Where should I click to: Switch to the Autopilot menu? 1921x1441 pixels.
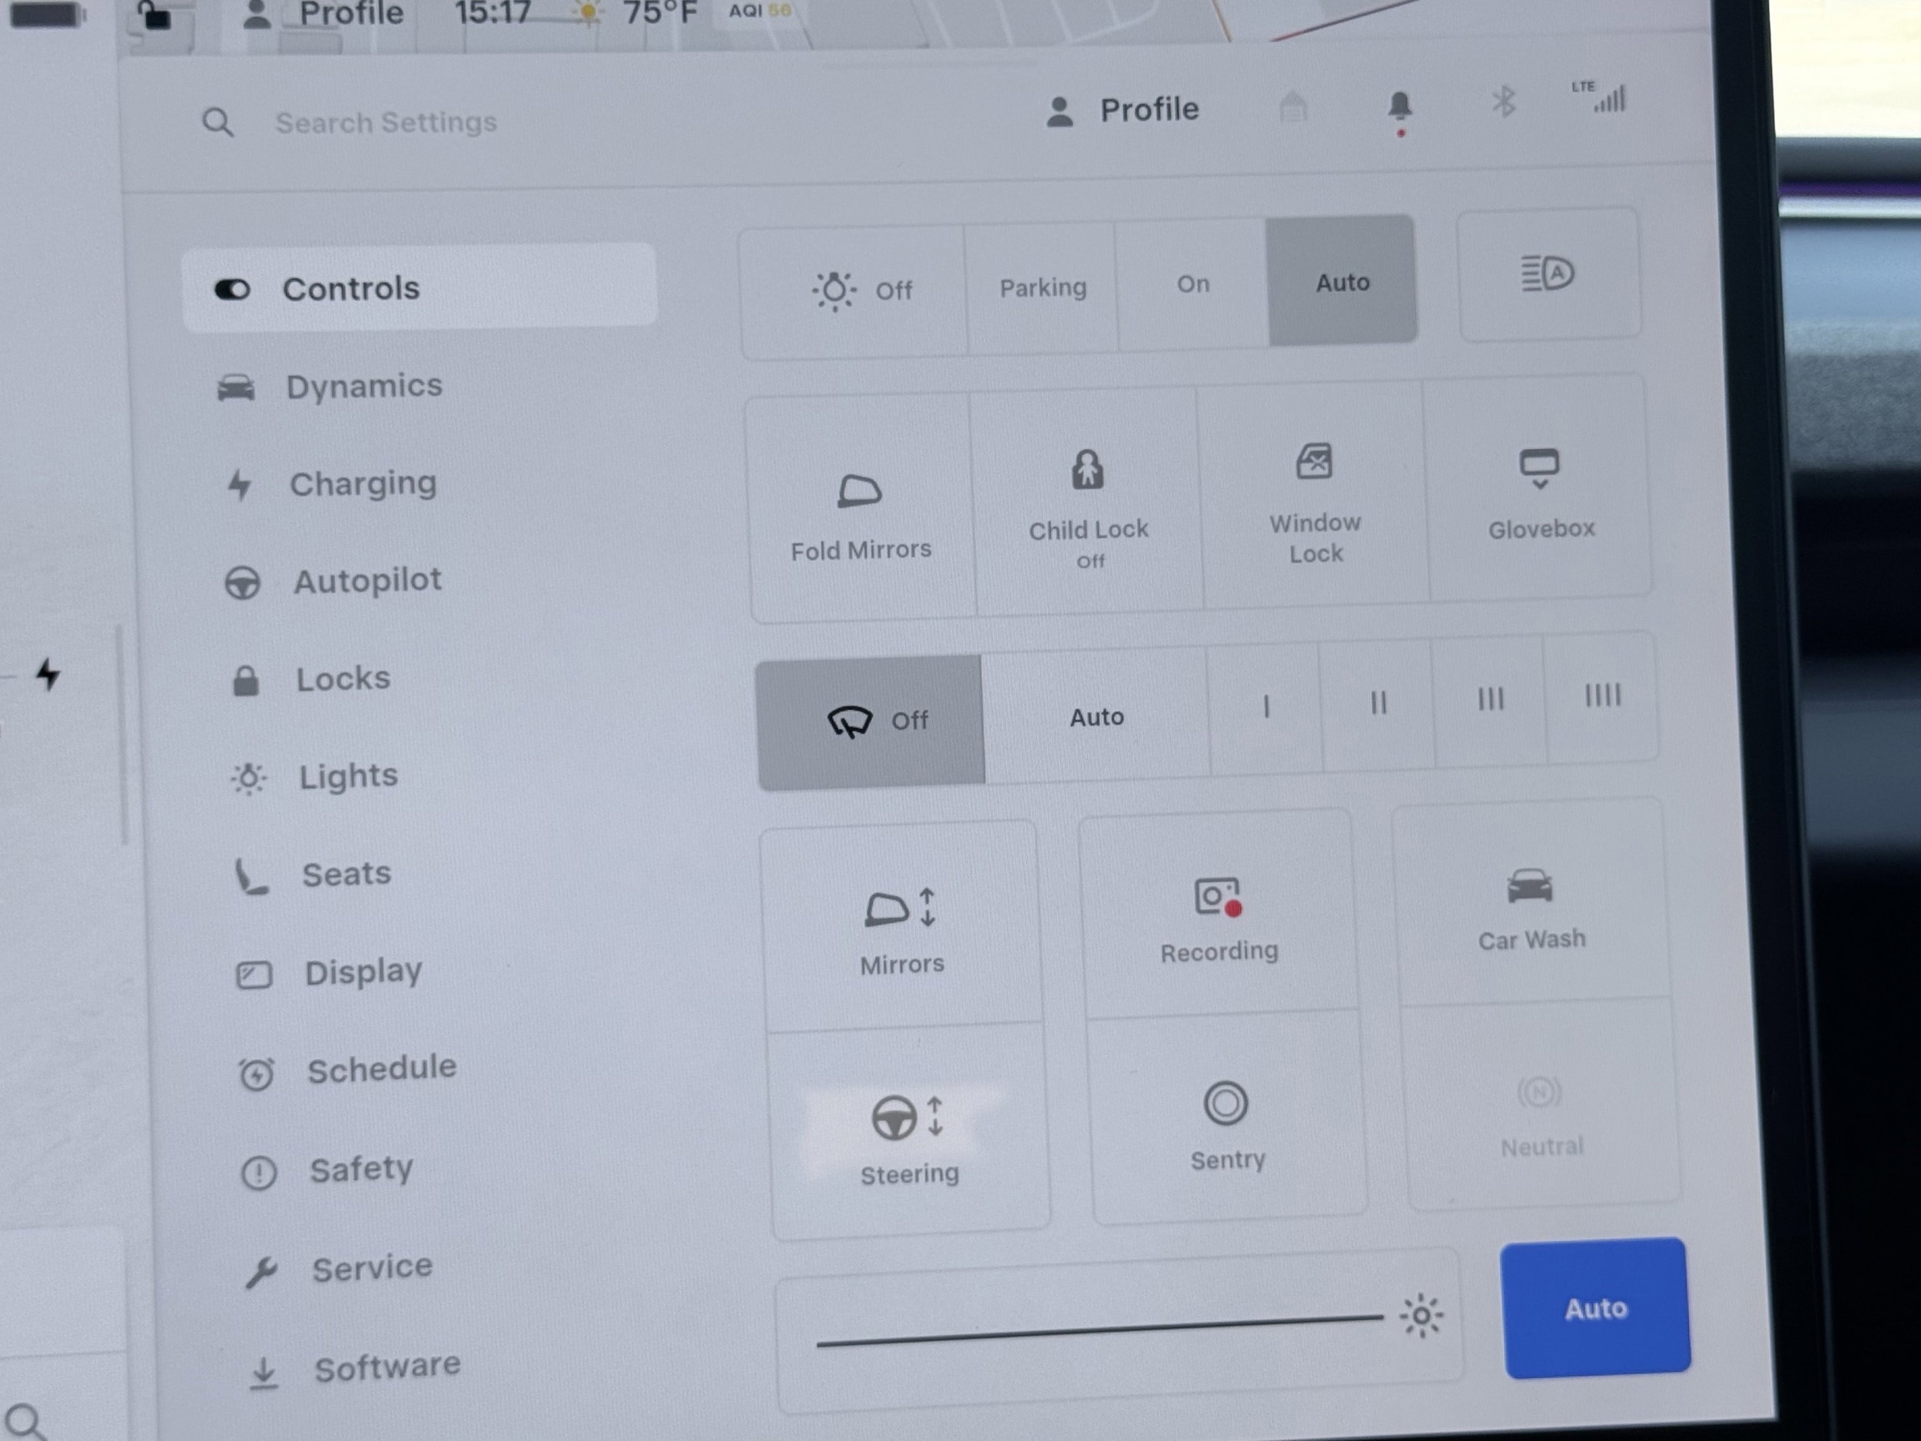[367, 581]
